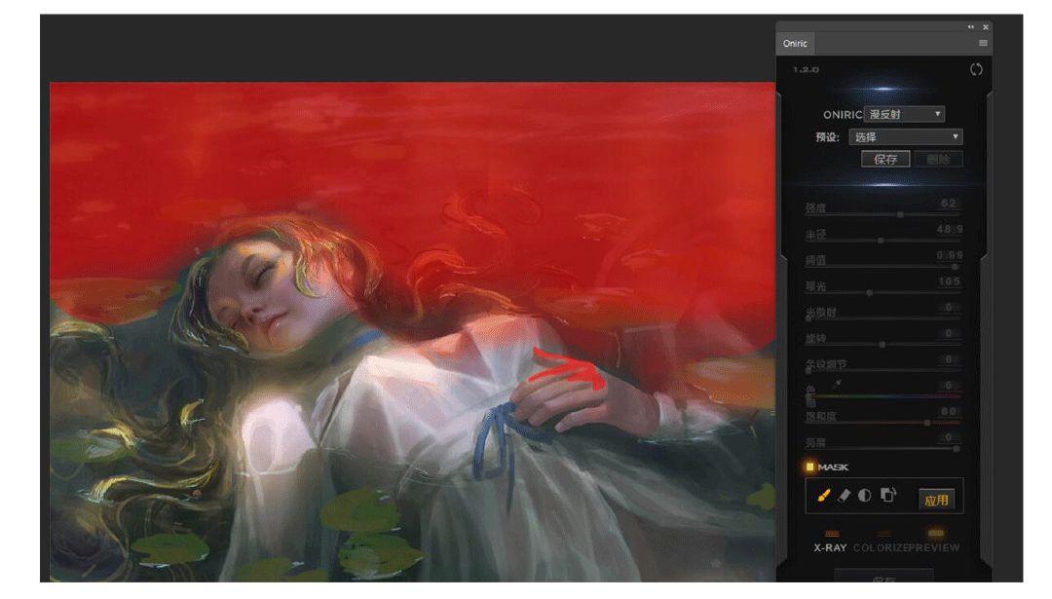Click the threshold value field 0.99
This screenshot has width=1052, height=599.
pyautogui.click(x=948, y=255)
